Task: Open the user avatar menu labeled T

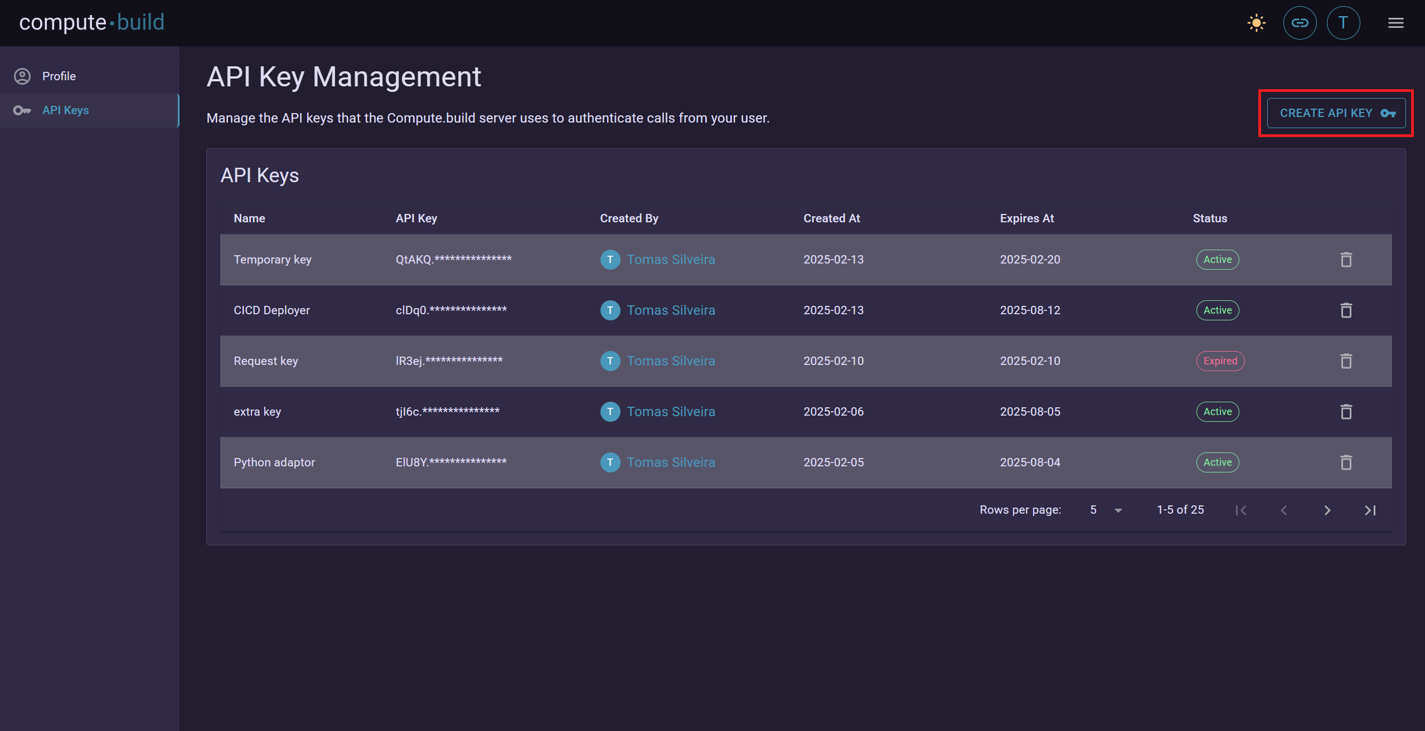Action: (1343, 23)
